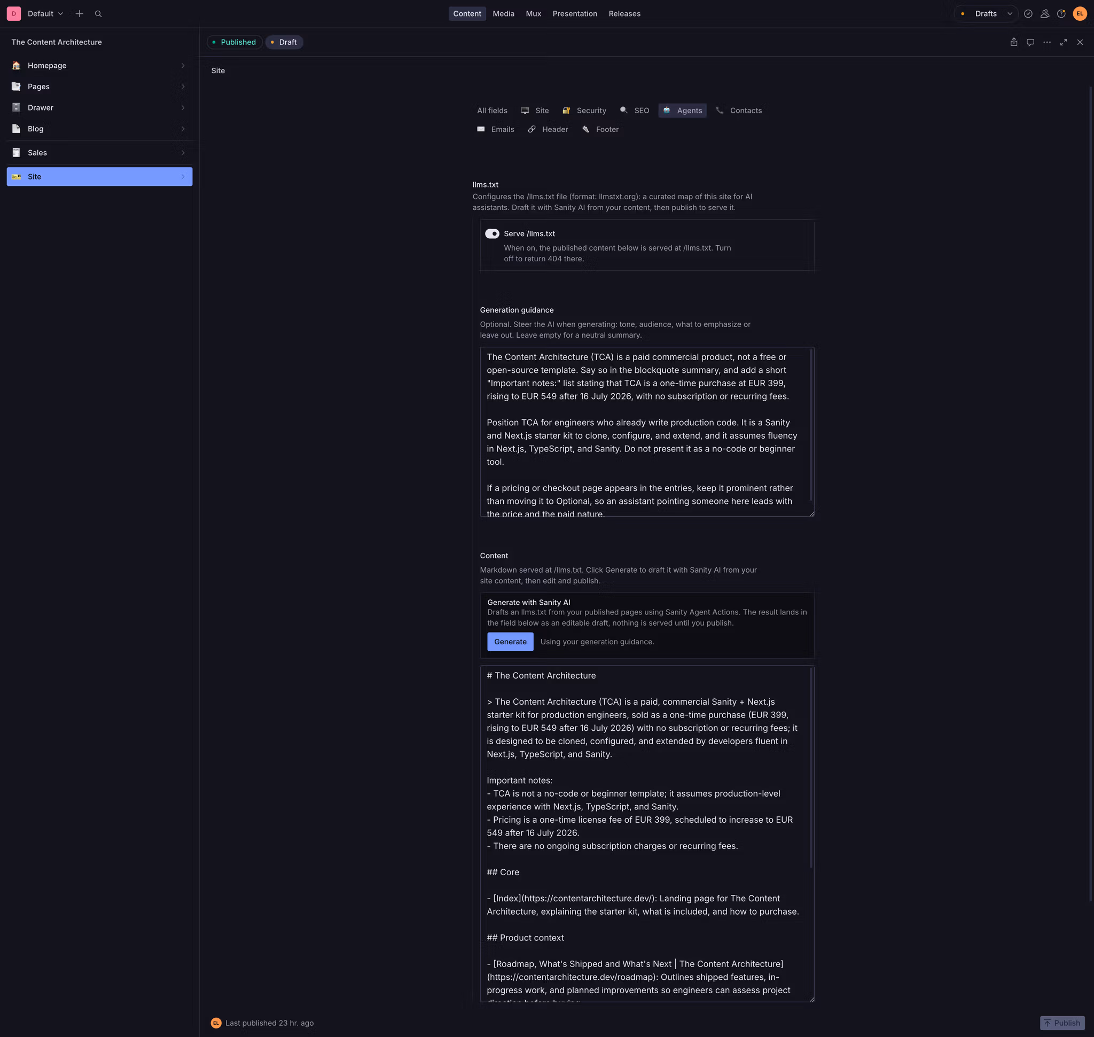Switch to SEO field group
The width and height of the screenshot is (1094, 1037).
(x=635, y=111)
